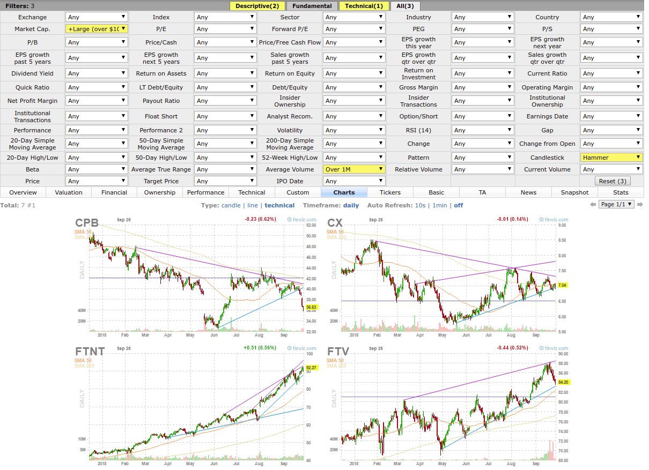Open the Stats view tab
The width and height of the screenshot is (649, 470).
(x=621, y=192)
